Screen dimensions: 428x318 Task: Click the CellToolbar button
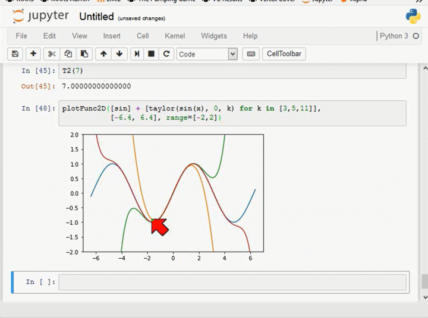[284, 54]
